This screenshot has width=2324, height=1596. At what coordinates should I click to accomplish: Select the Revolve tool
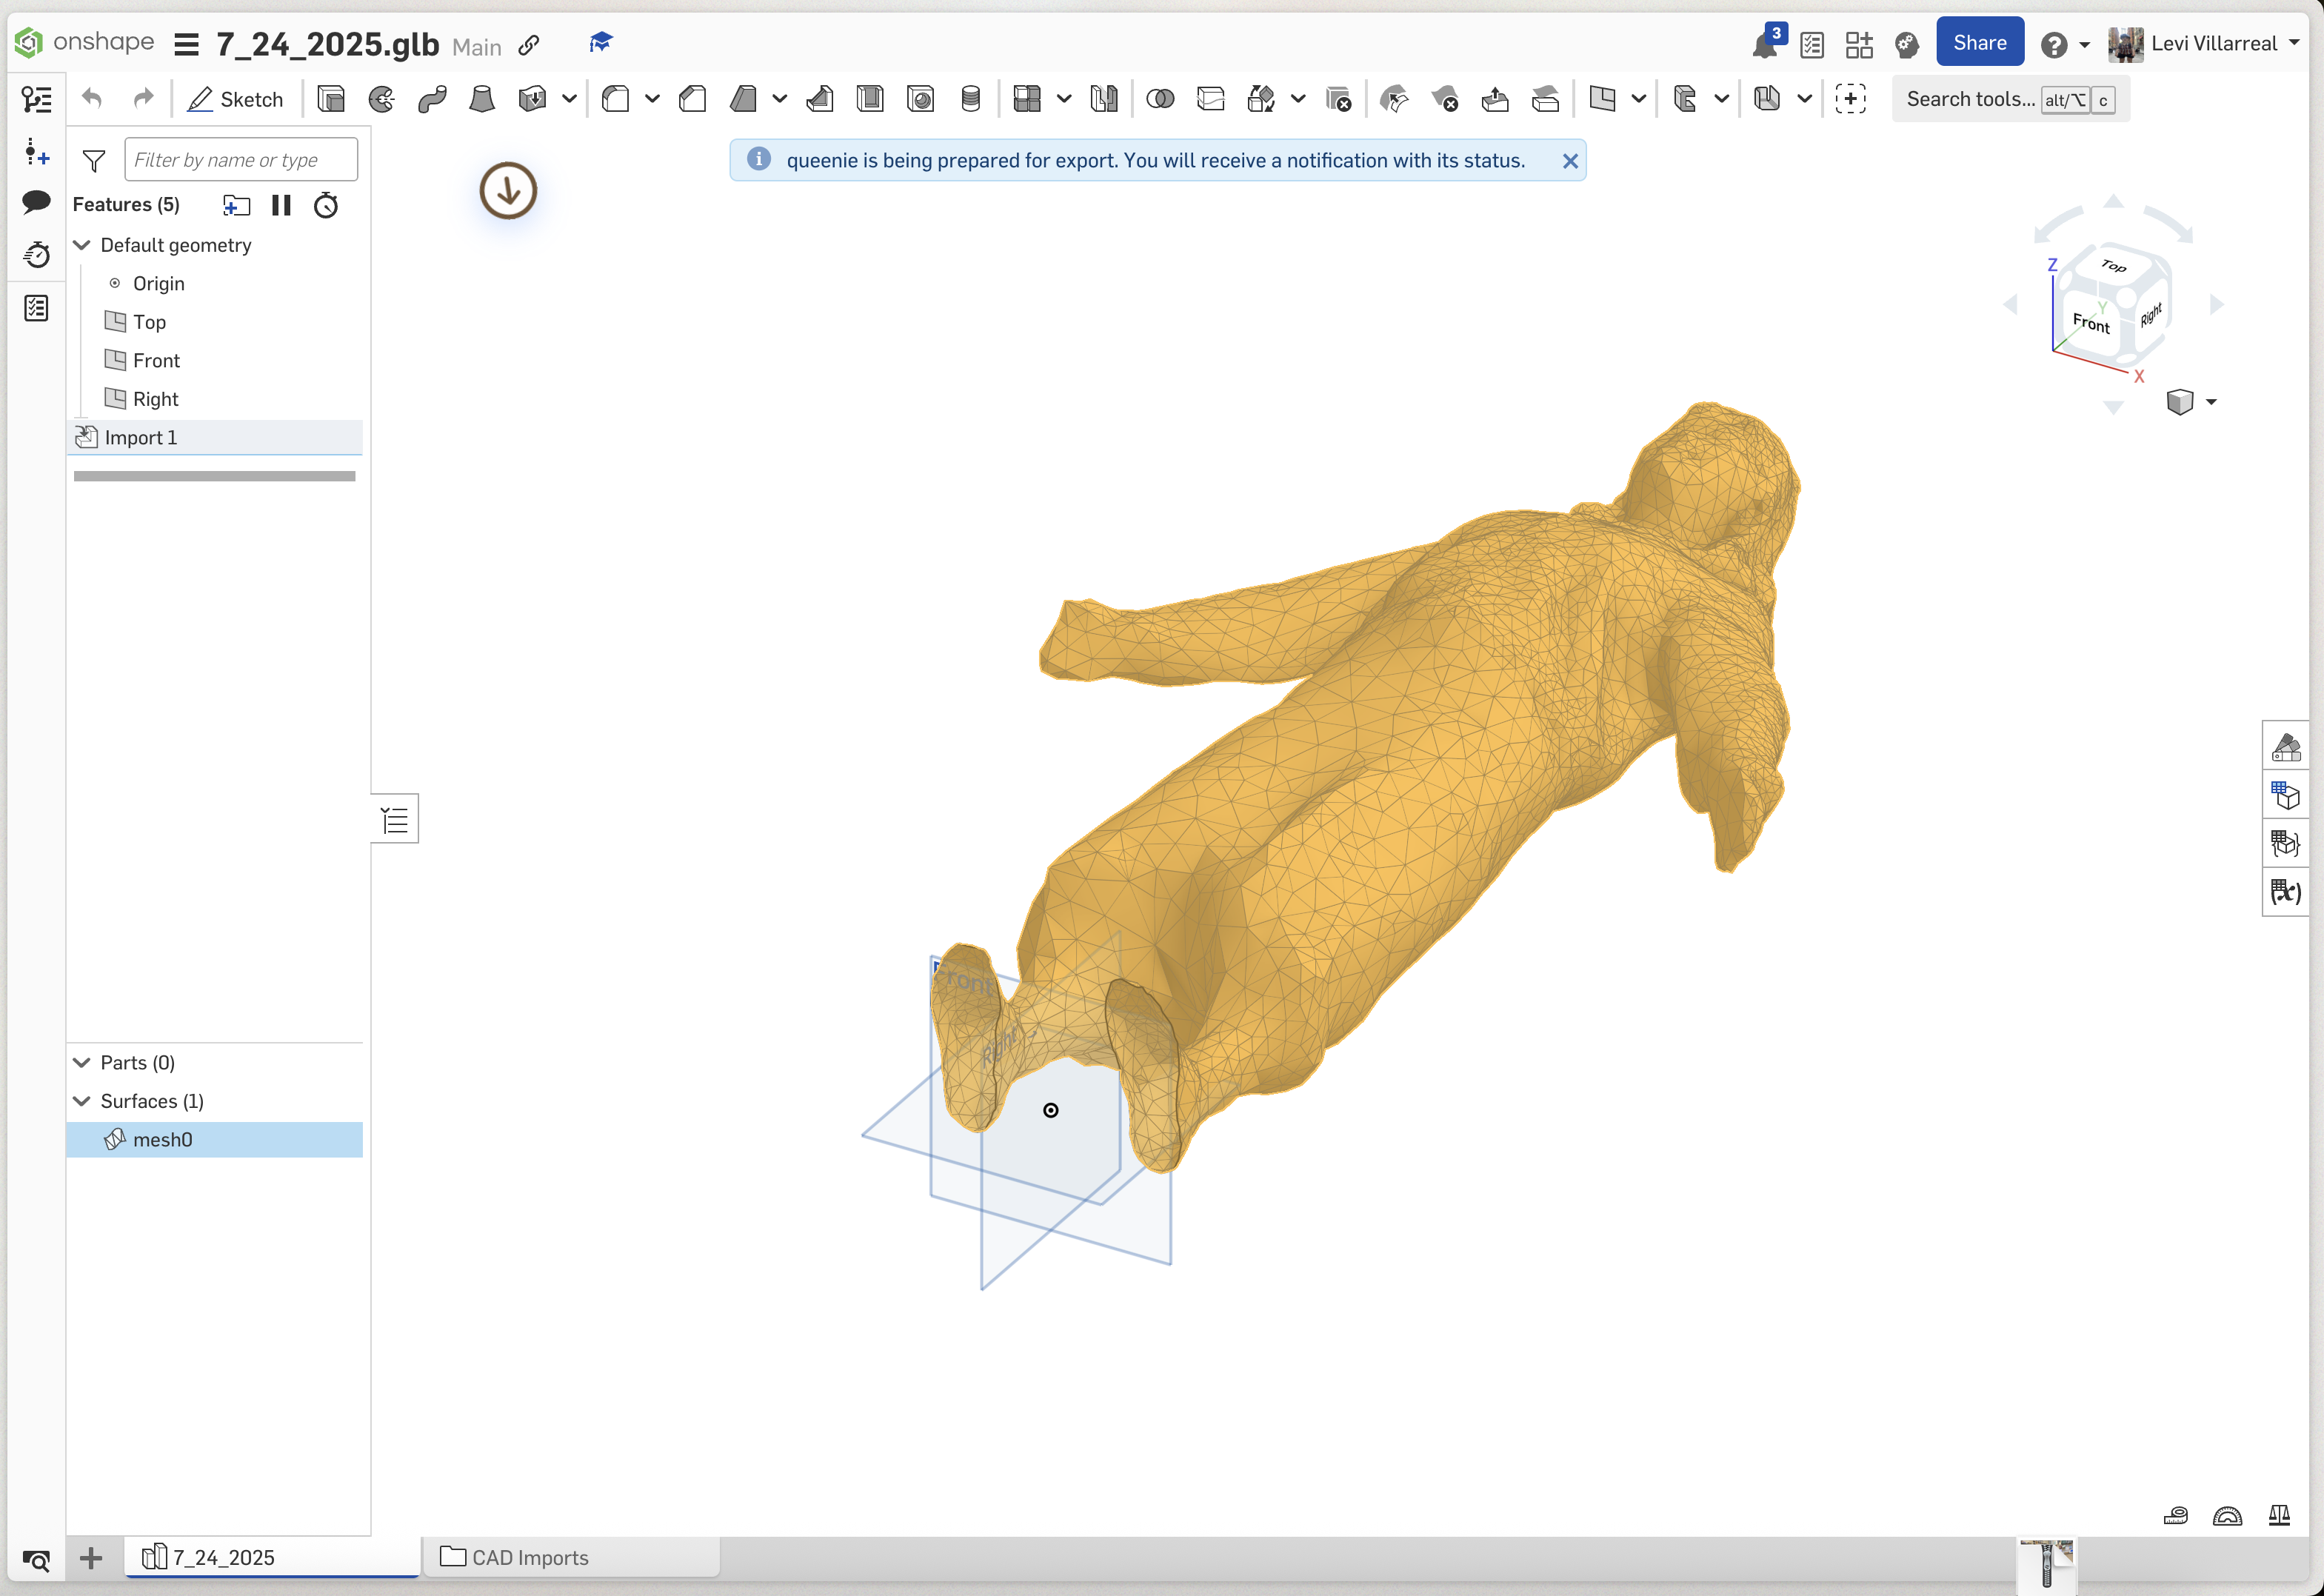tap(382, 99)
